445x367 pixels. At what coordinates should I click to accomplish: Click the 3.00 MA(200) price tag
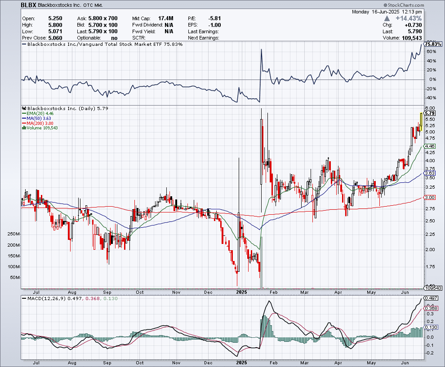coord(430,198)
